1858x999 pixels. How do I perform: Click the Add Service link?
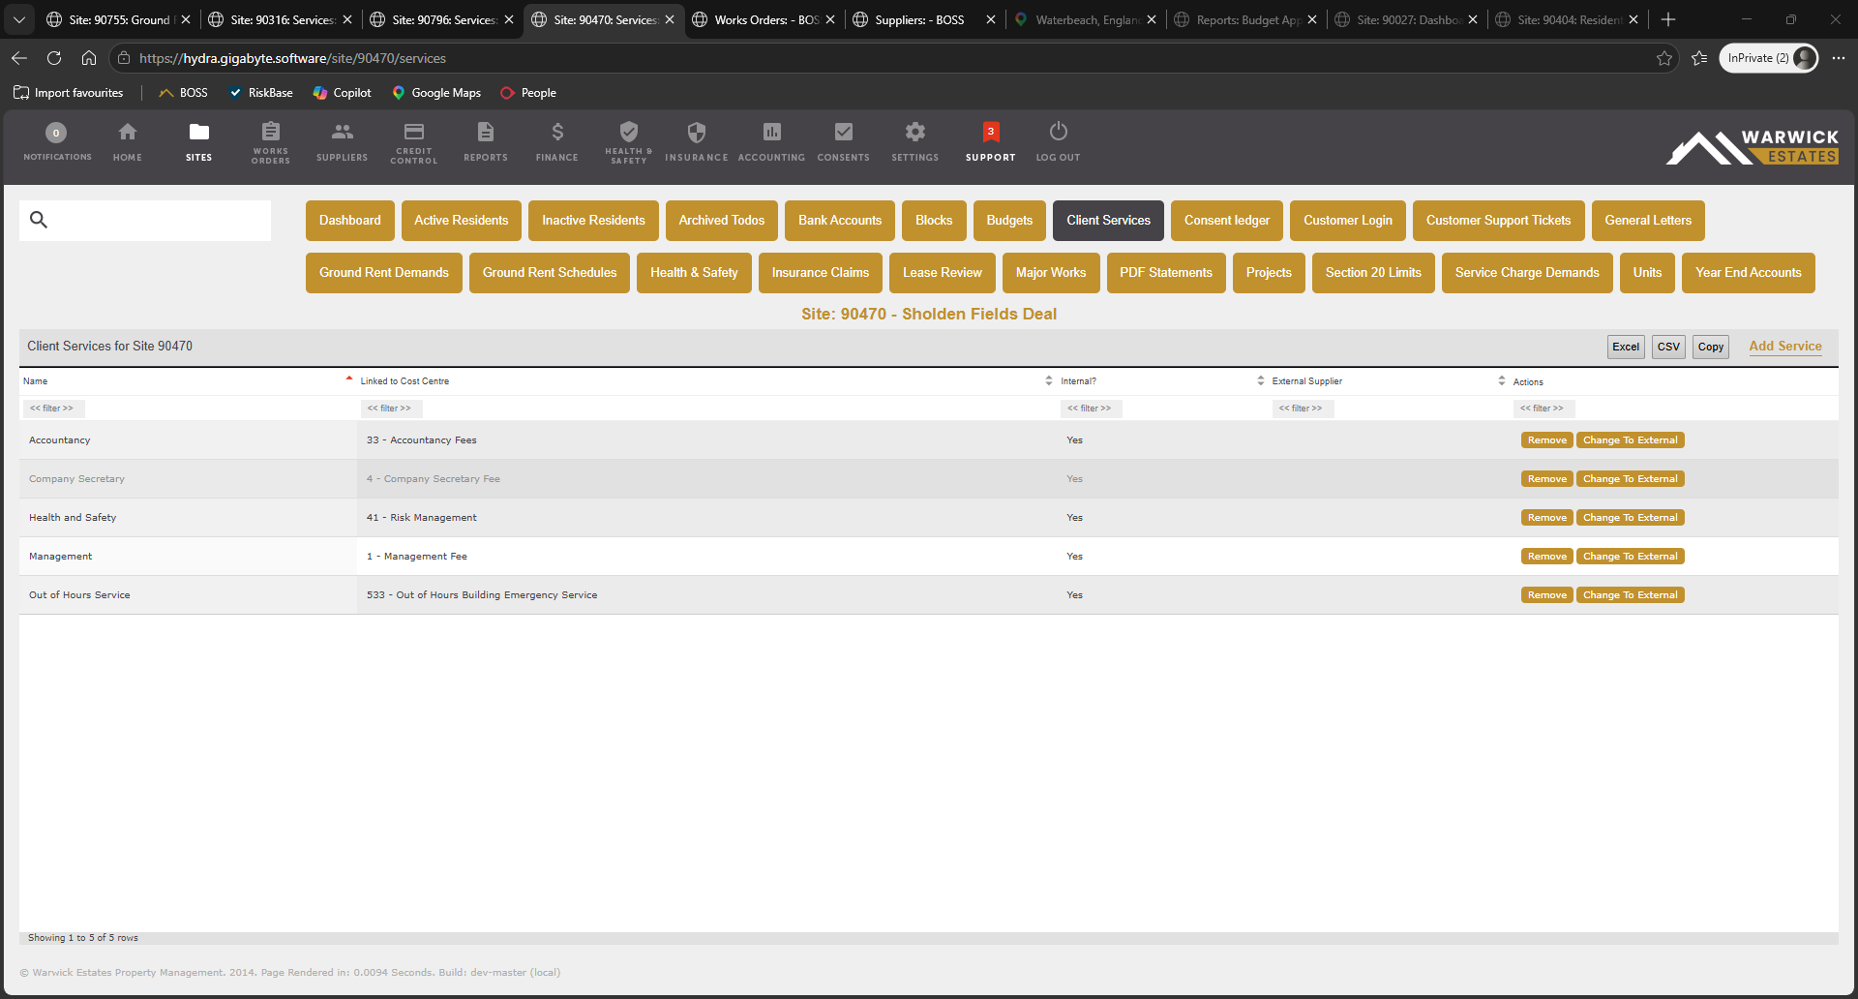pos(1785,346)
